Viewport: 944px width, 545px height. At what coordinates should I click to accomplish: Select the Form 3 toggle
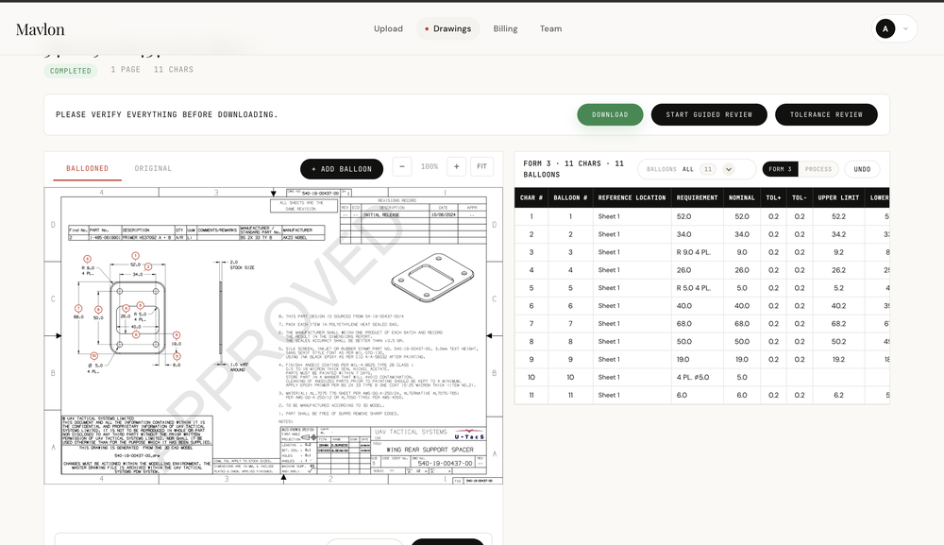(x=781, y=169)
